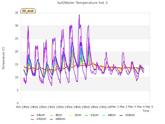Click the Feb 24 x-axis tick label
The image size is (165, 124).
tap(72, 107)
